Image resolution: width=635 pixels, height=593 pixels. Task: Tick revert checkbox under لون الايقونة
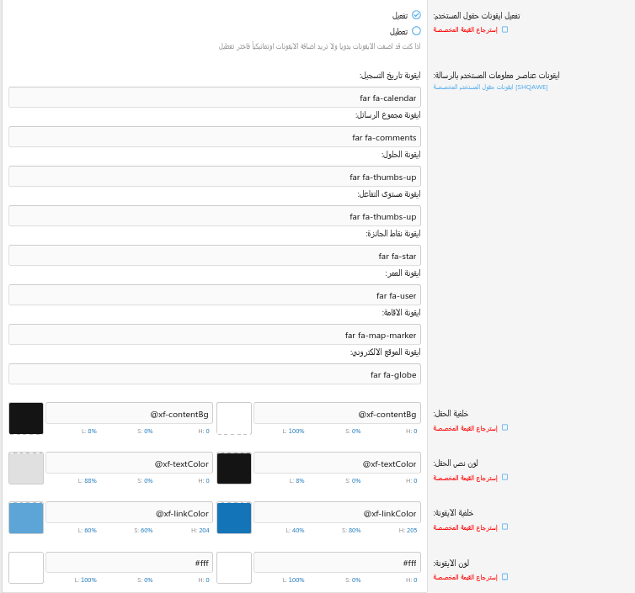point(504,576)
